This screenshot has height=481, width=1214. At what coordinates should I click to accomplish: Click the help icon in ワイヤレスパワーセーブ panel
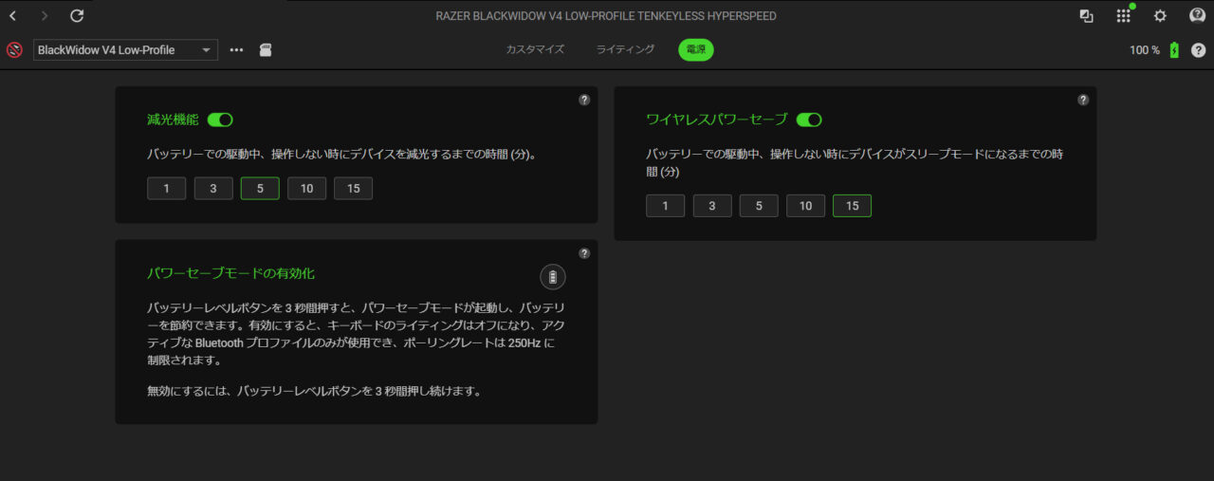[1083, 100]
